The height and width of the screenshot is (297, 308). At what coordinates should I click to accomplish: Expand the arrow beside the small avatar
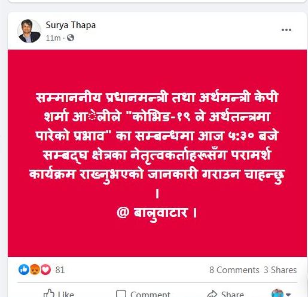[288, 294]
